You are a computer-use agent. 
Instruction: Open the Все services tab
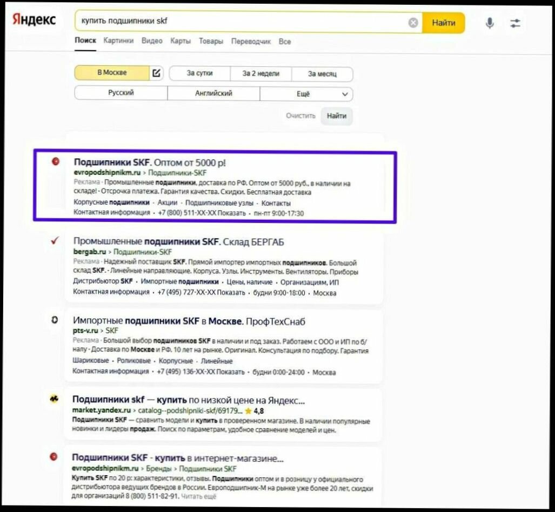[285, 42]
